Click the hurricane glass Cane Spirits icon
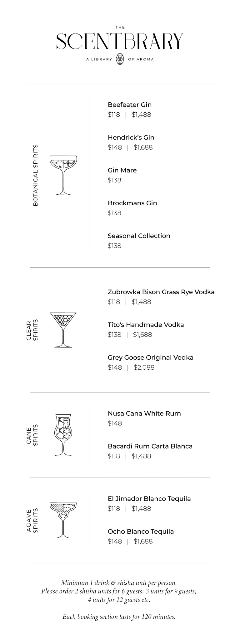The width and height of the screenshot is (240, 641). pyautogui.click(x=63, y=435)
